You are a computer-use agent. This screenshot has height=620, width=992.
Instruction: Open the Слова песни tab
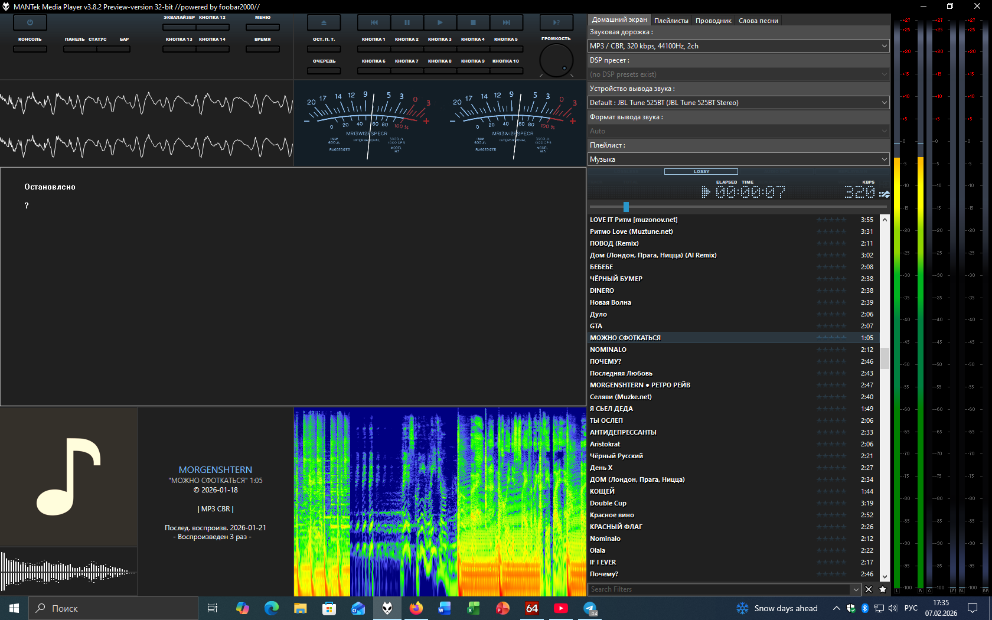click(x=758, y=21)
